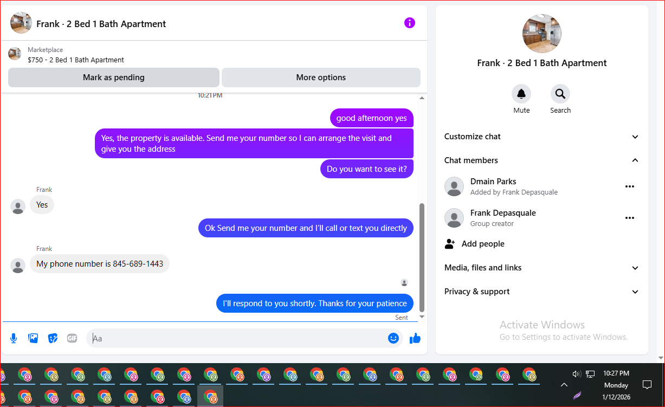Expand Media, files and links
The height and width of the screenshot is (407, 665).
click(542, 268)
